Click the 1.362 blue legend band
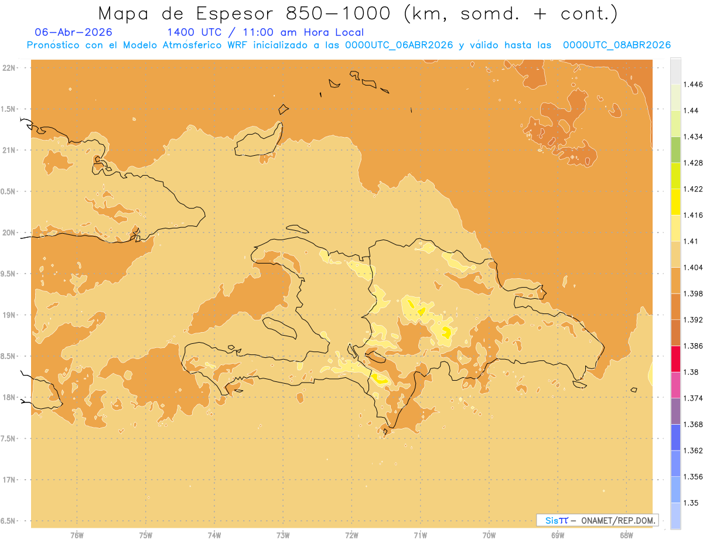The image size is (703, 543). [x=675, y=438]
